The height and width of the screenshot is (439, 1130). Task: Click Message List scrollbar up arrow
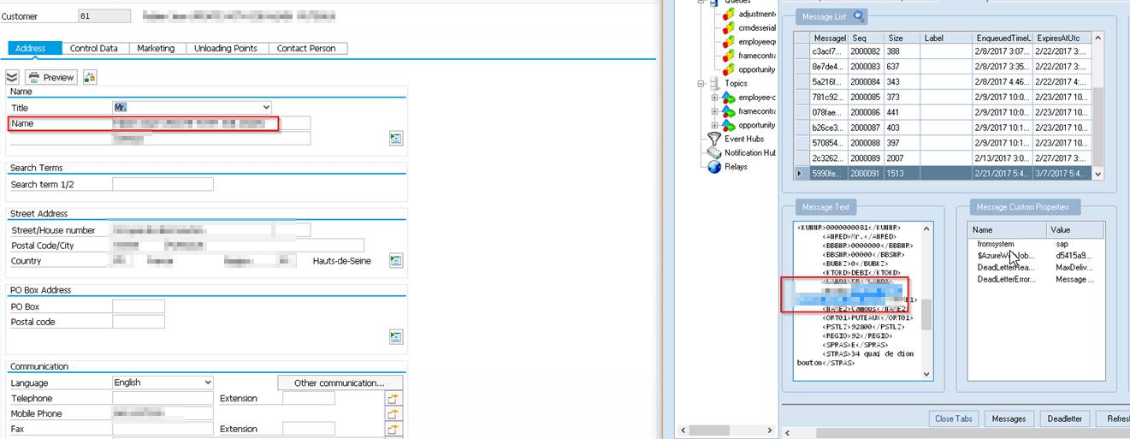pyautogui.click(x=1099, y=38)
